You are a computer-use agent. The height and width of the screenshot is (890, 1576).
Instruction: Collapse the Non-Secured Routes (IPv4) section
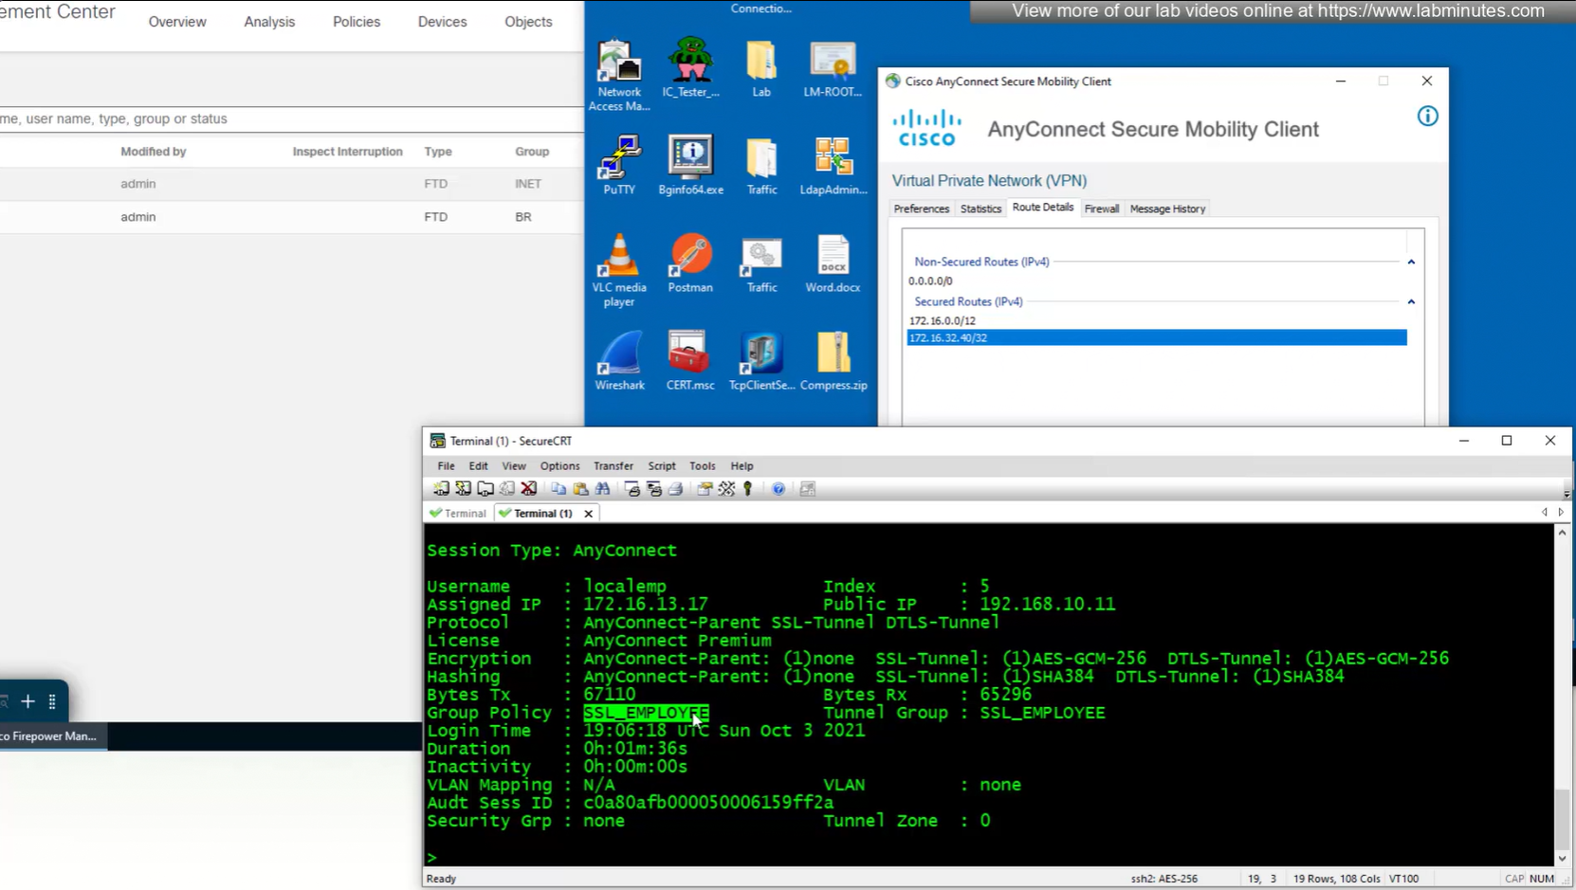point(1411,263)
